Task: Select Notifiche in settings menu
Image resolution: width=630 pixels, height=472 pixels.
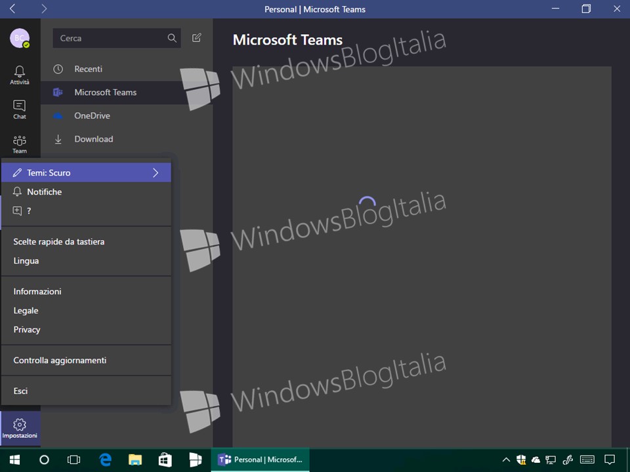Action: [x=86, y=192]
